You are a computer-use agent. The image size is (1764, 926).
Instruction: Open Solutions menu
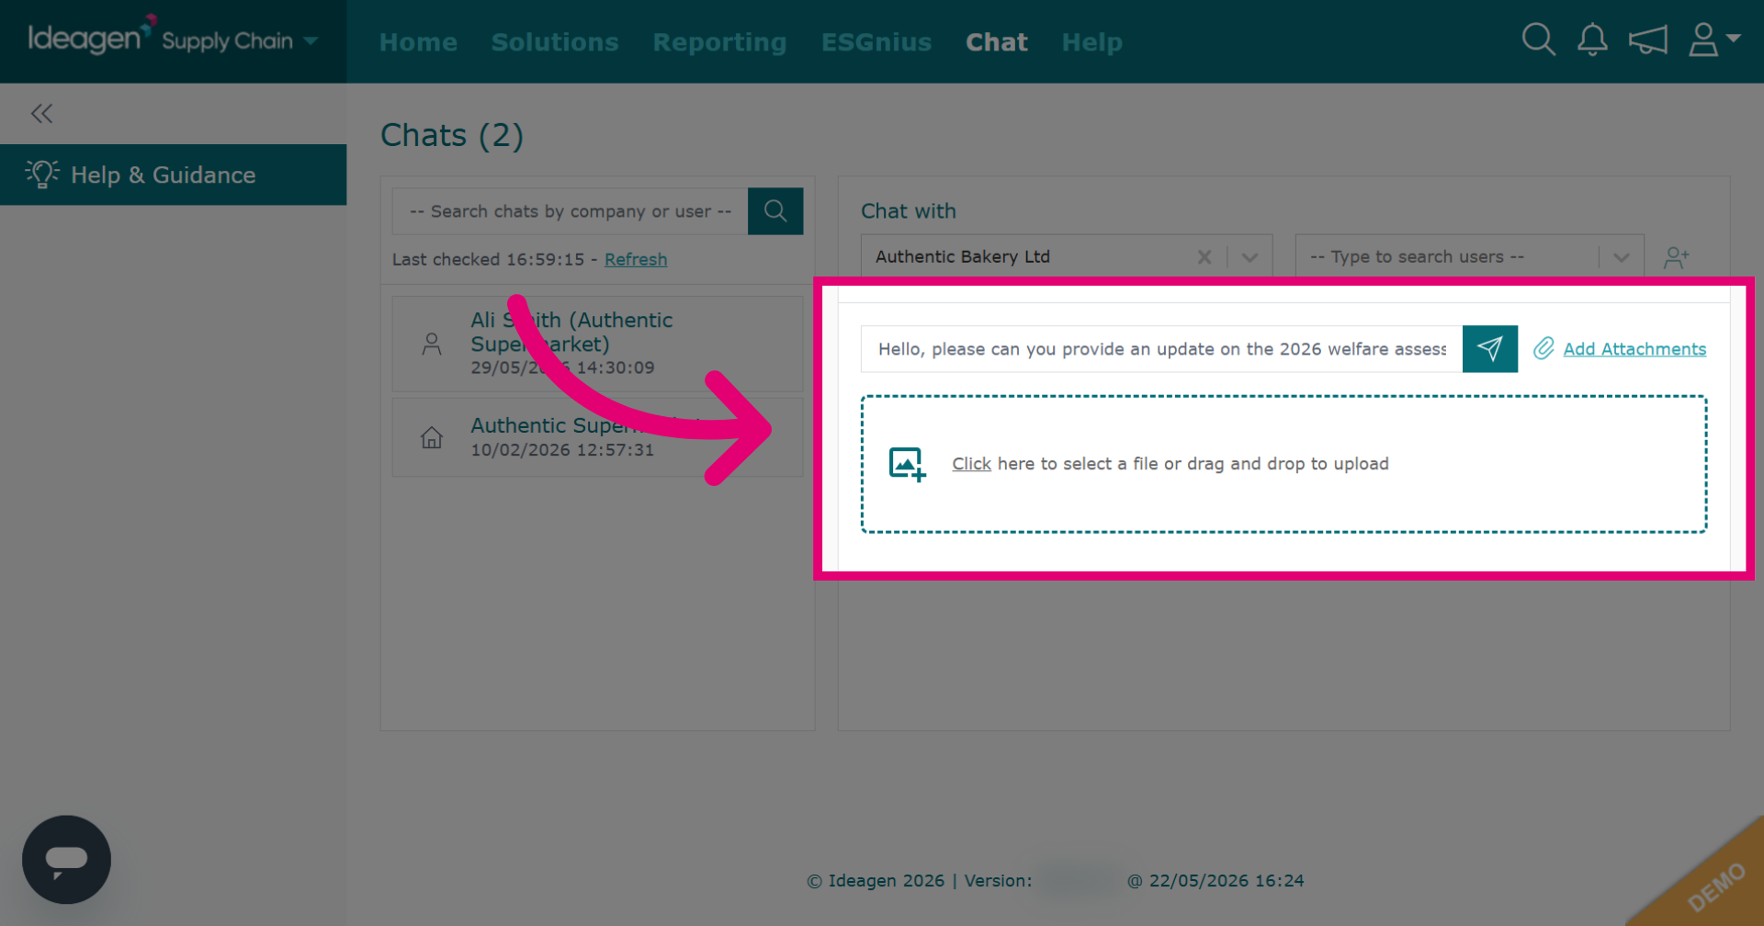coord(555,42)
